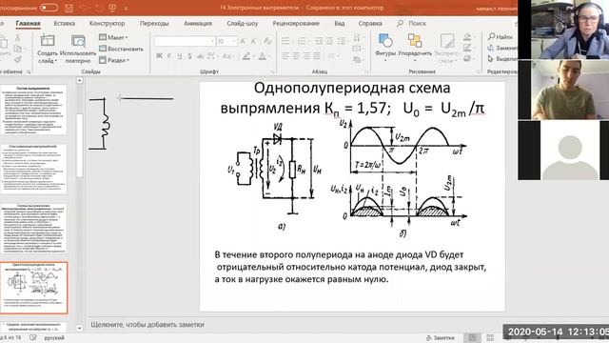Toggle underline Ч formatting

point(180,56)
